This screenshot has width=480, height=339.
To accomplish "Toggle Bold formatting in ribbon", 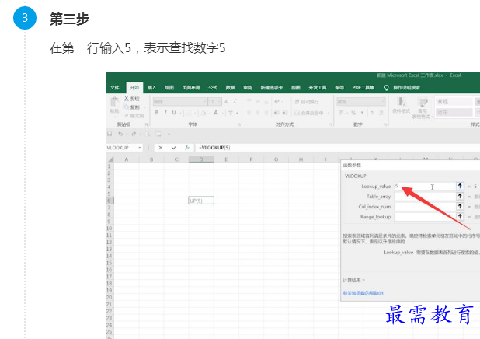I will click(x=157, y=113).
